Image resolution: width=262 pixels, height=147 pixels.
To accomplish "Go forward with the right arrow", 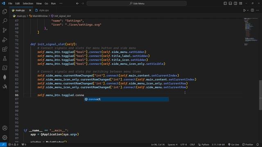I will (x=83, y=3).
